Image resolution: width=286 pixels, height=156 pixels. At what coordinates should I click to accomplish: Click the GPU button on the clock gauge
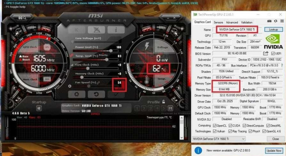point(47,47)
